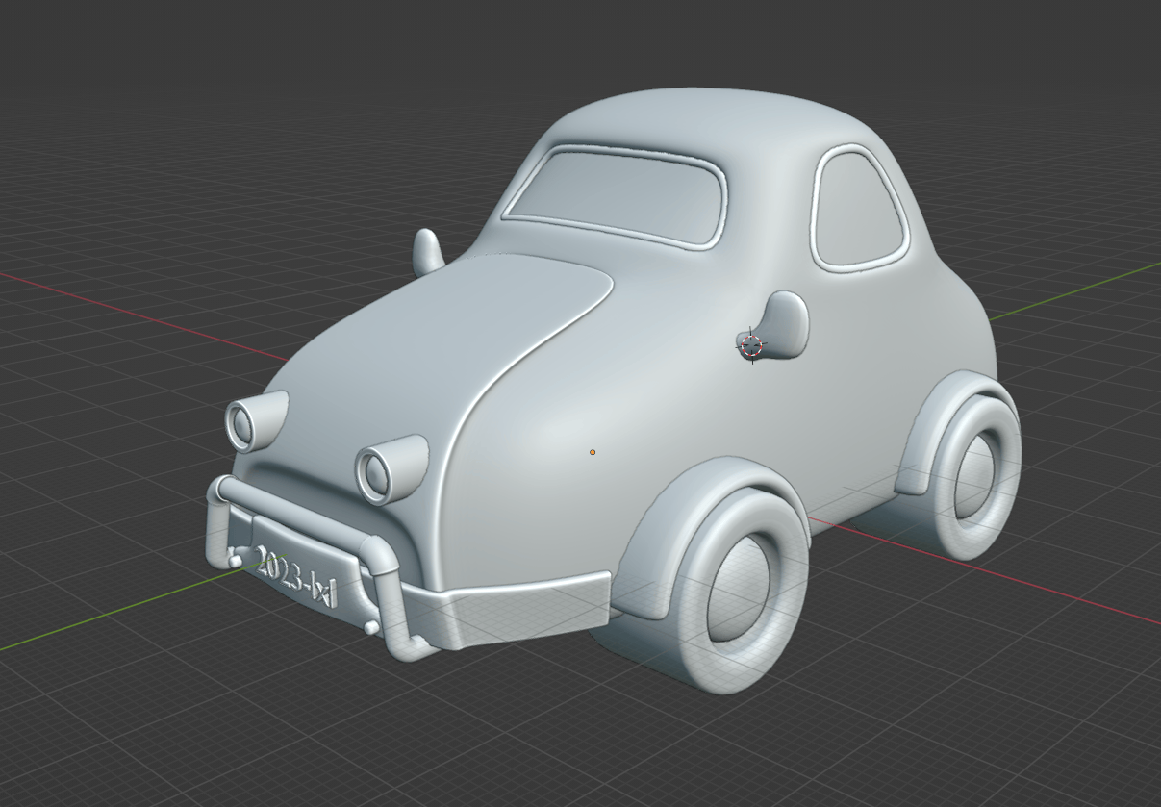Click the far side mirror left of hood
Image resolution: width=1161 pixels, height=807 pixels.
point(428,252)
